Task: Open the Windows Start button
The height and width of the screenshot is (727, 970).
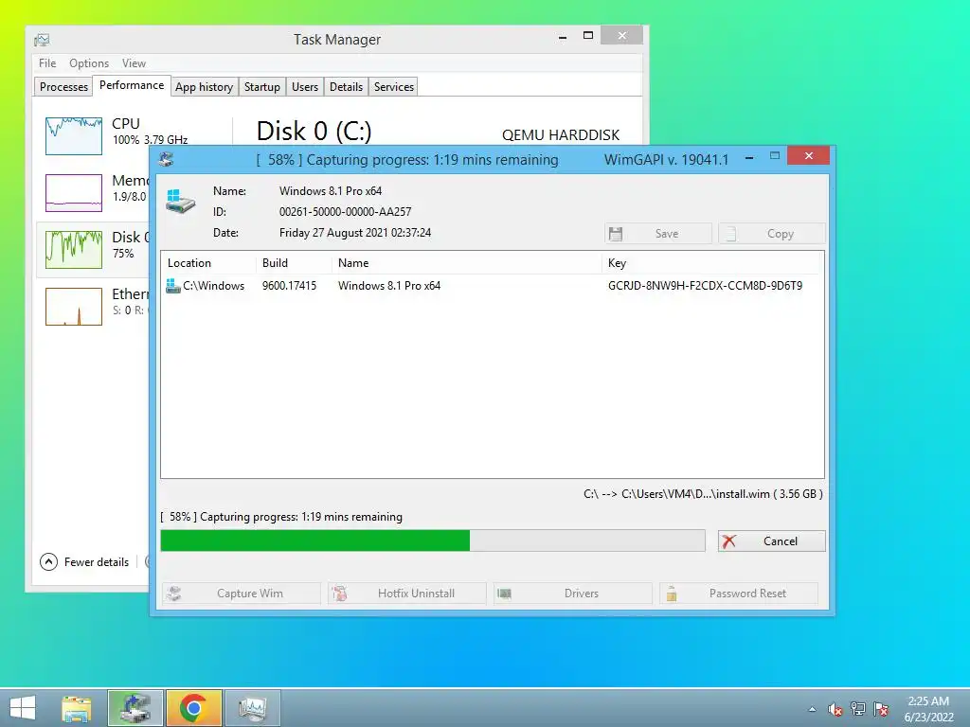Action: tap(23, 708)
